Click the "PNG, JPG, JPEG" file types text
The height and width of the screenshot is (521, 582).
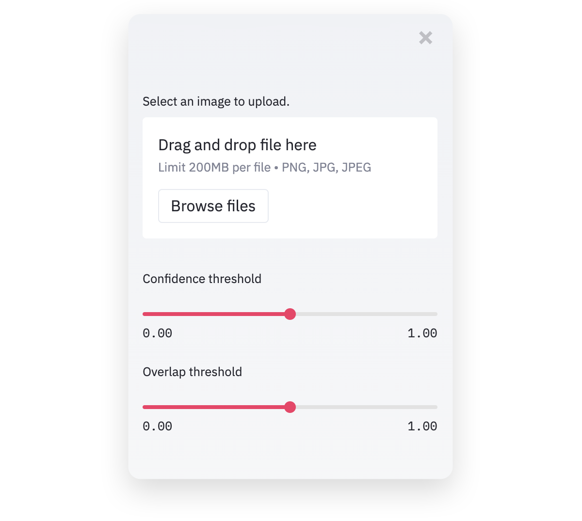(326, 167)
